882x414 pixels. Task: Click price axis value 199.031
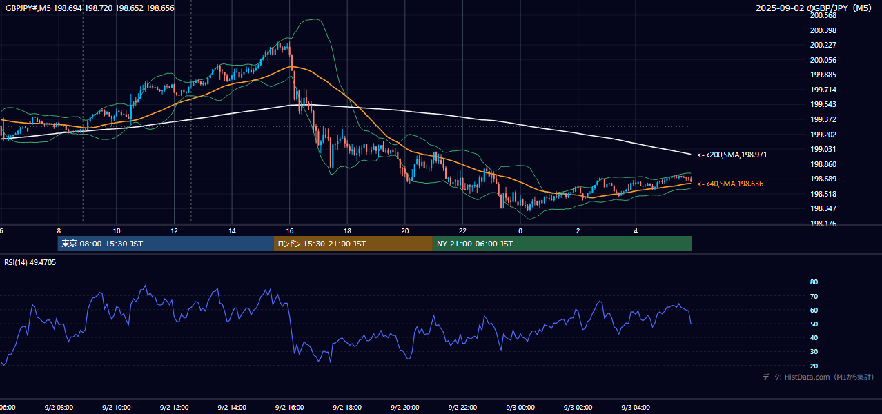click(823, 149)
